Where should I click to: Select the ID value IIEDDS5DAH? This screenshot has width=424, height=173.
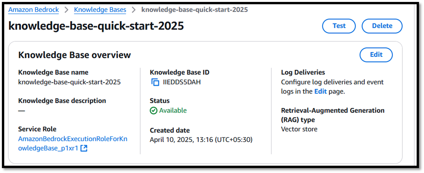point(182,82)
